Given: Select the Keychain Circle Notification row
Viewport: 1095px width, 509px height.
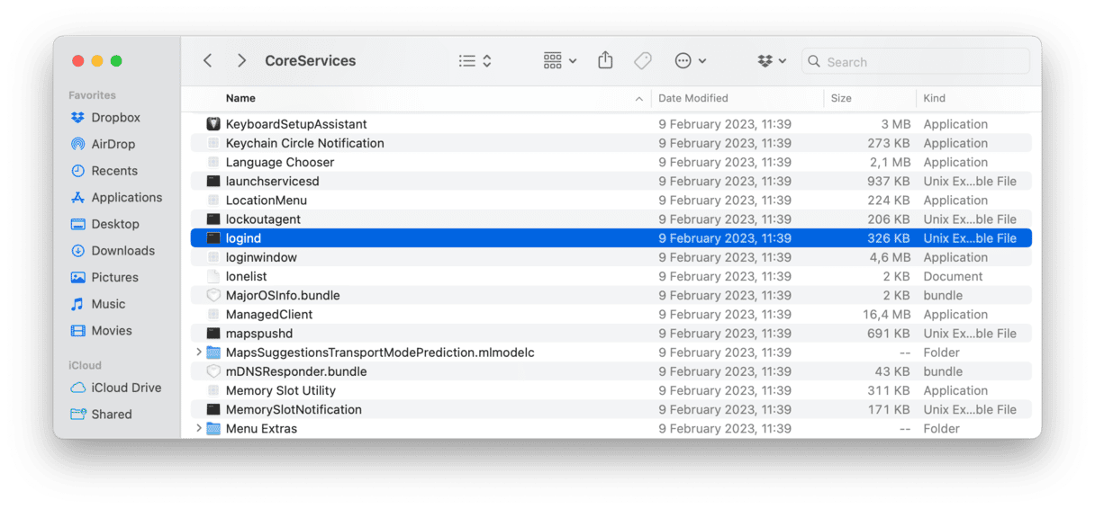Looking at the screenshot, I should click(x=611, y=143).
